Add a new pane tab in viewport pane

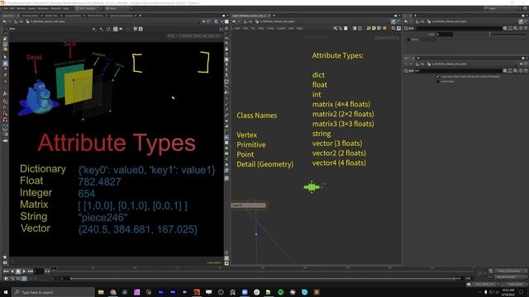[x=140, y=16]
